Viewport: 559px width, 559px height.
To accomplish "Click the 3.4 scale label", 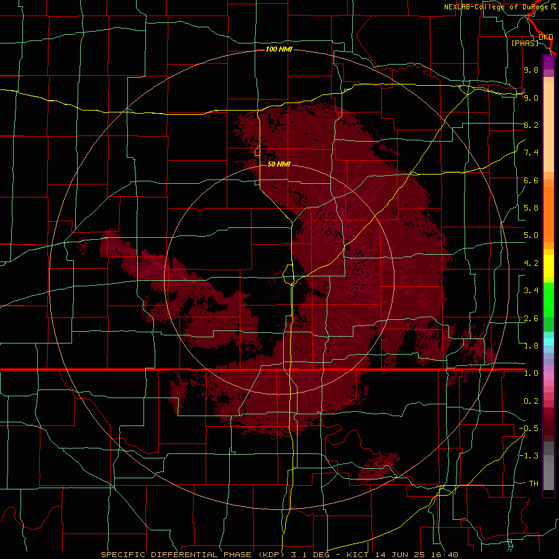I will (x=531, y=291).
